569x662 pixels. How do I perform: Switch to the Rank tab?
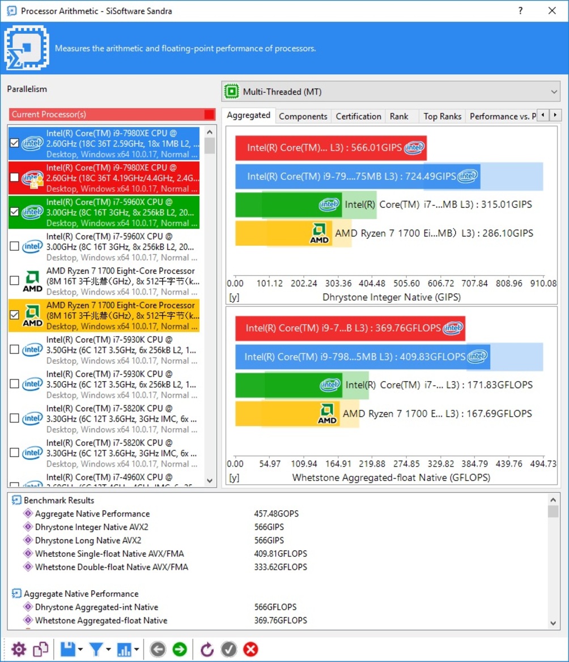[x=399, y=117]
